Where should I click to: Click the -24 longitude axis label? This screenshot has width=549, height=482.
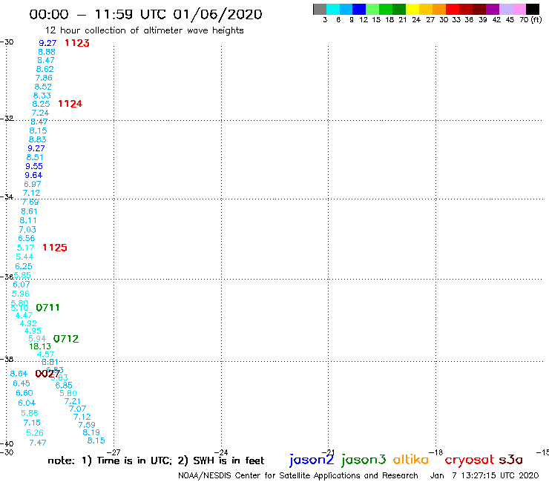(221, 452)
